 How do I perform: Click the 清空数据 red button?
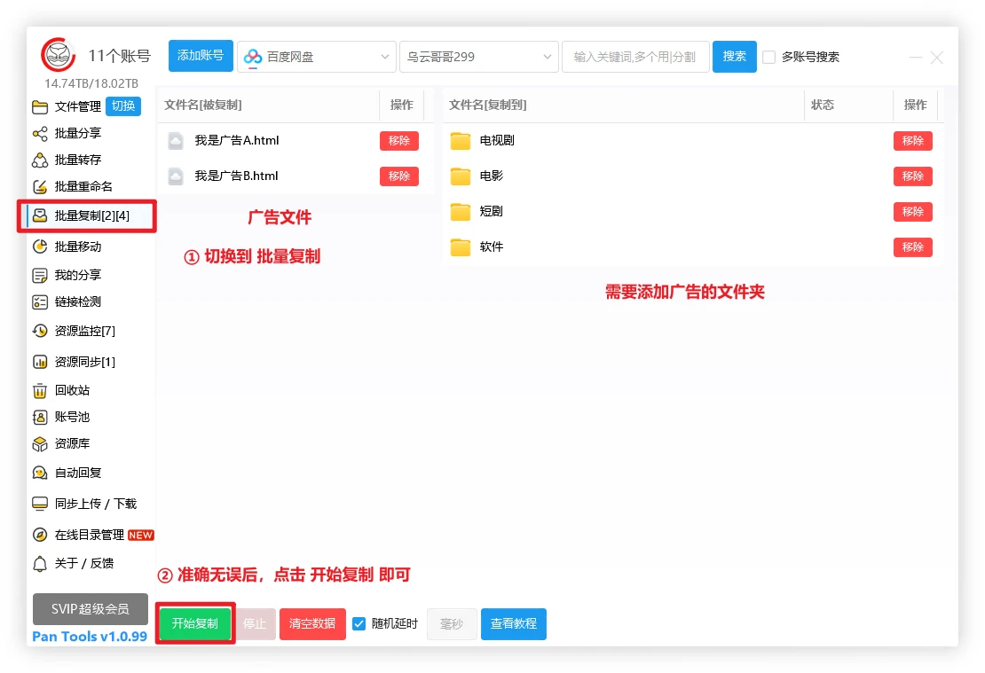[312, 624]
